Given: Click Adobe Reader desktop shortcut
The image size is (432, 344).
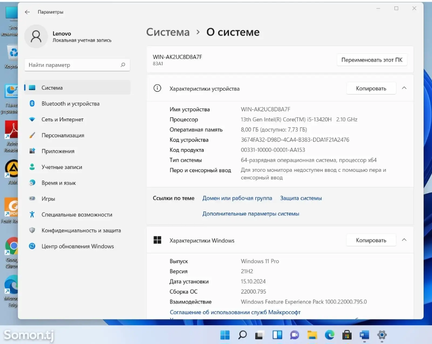Looking at the screenshot, I should tap(11, 136).
